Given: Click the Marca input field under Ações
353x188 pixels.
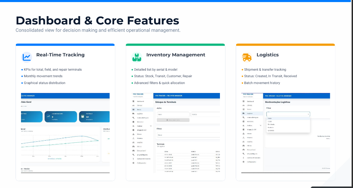Looking at the screenshot, I should (x=173, y=114).
